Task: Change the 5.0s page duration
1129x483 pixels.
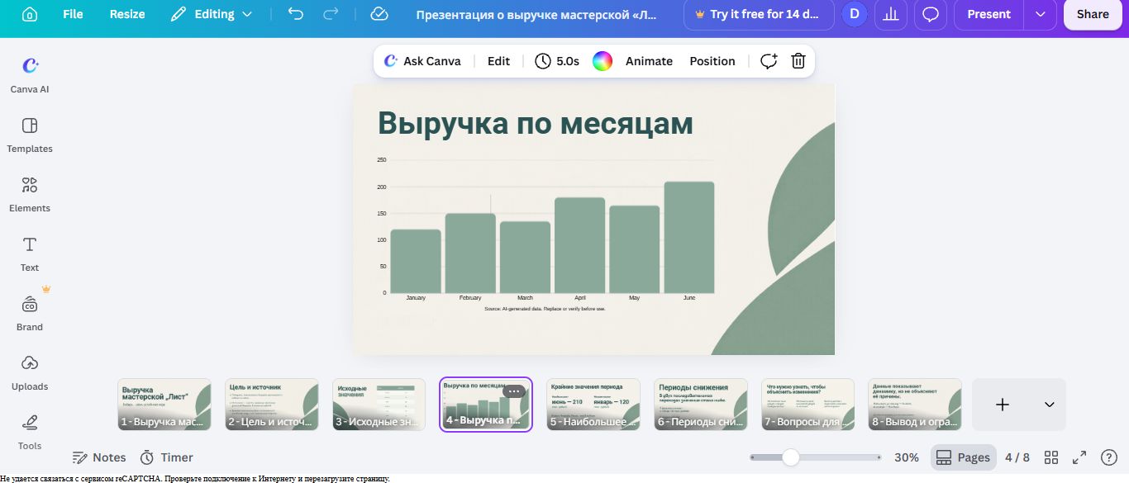Action: [557, 61]
